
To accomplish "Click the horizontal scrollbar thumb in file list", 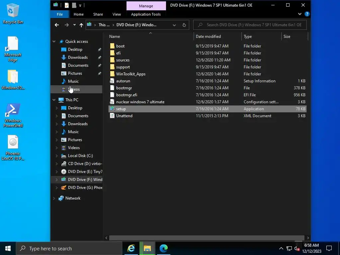I will pos(207,238).
